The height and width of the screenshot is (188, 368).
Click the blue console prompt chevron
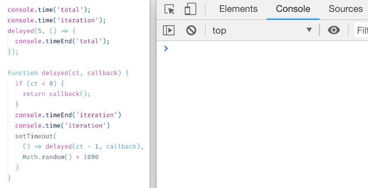[166, 48]
